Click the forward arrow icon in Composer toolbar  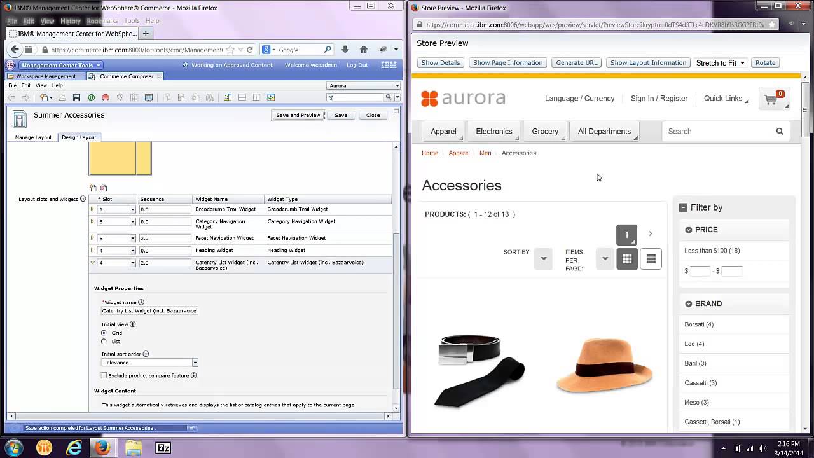pos(25,97)
